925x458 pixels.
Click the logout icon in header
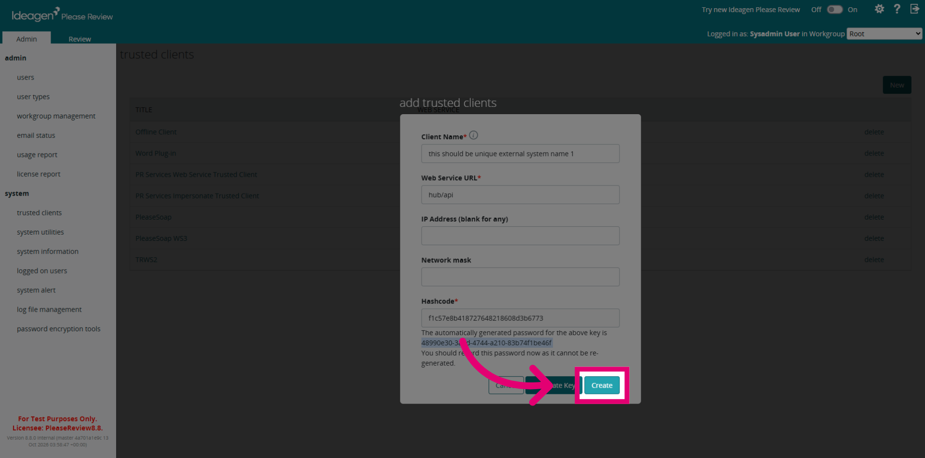[x=914, y=9]
